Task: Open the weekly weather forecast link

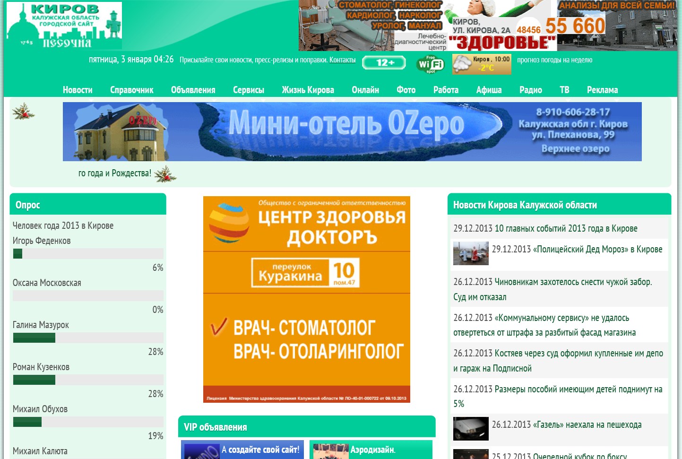Action: (554, 60)
